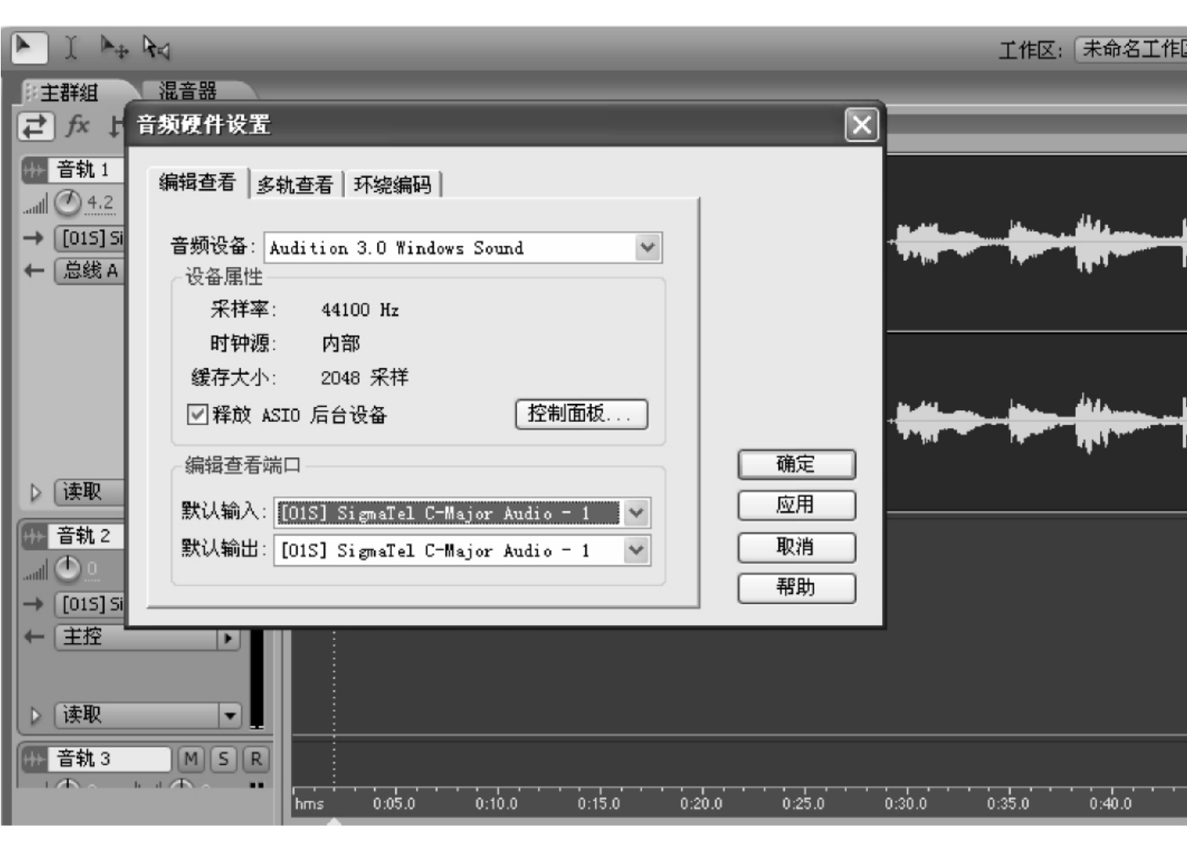Mute 音轨 3 with the M button
The height and width of the screenshot is (851, 1187).
click(191, 758)
